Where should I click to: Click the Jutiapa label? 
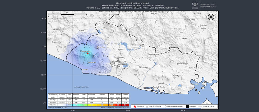point(81,30)
